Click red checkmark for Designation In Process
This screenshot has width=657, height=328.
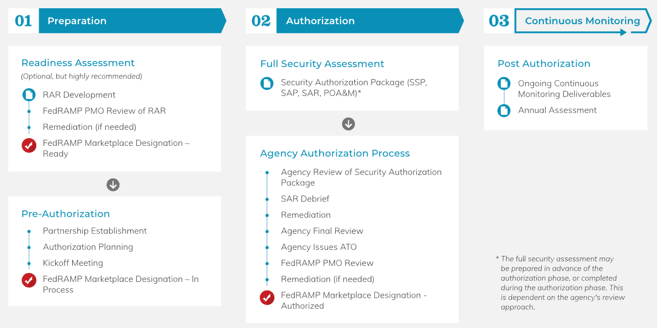[29, 281]
